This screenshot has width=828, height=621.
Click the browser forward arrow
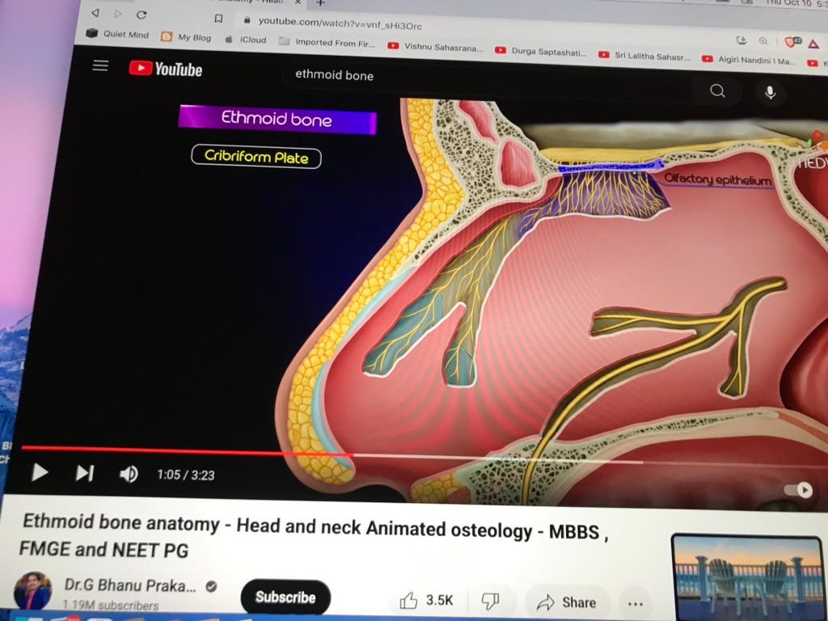point(118,14)
